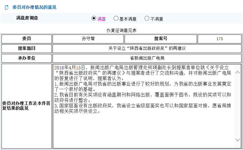Click the 委员 header cell
Screen dimensions: 243x150
pyautogui.click(x=27, y=39)
